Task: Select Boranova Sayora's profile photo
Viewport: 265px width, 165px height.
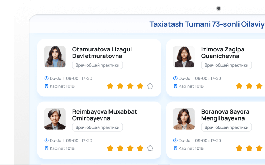Action: (184, 119)
